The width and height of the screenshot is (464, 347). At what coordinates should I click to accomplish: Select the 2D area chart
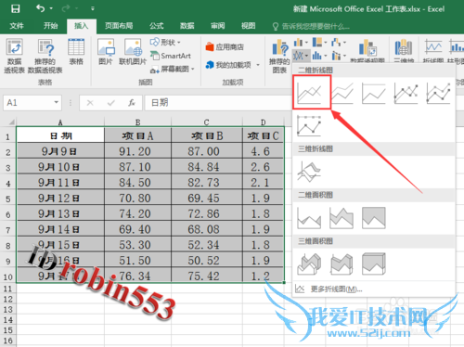click(x=309, y=218)
